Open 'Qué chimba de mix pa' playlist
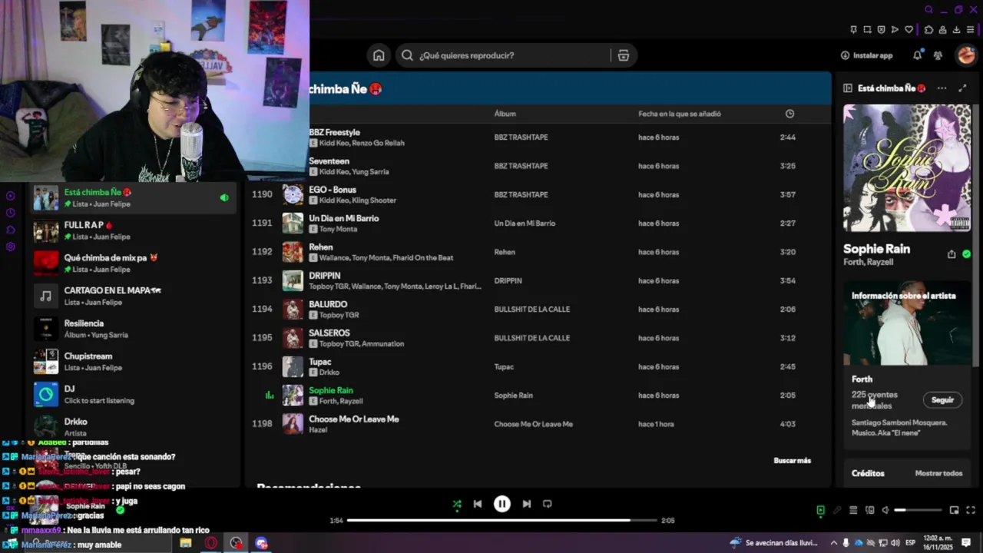This screenshot has width=983, height=553. click(x=134, y=263)
